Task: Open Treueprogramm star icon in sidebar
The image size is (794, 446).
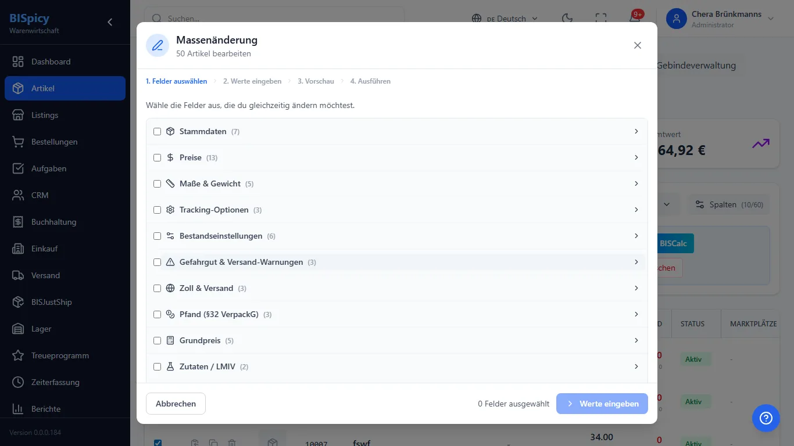Action: click(18, 355)
